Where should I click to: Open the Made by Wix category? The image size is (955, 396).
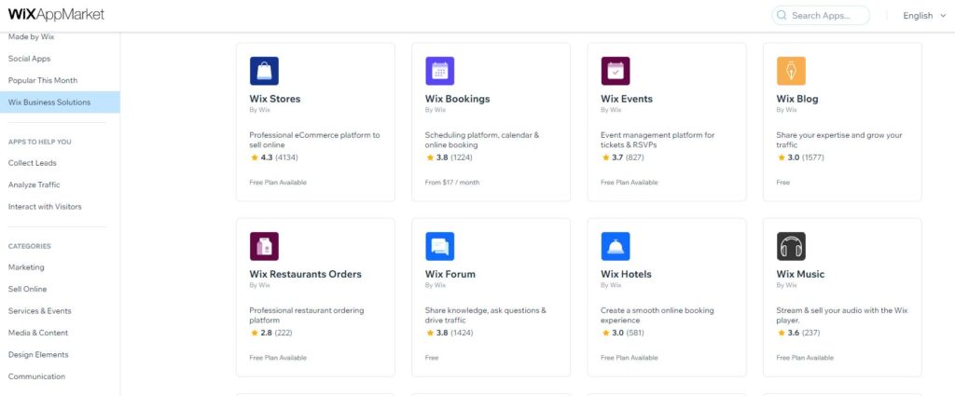(31, 36)
